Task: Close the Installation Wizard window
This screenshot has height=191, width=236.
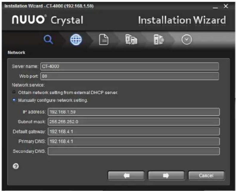Action: pos(226,6)
